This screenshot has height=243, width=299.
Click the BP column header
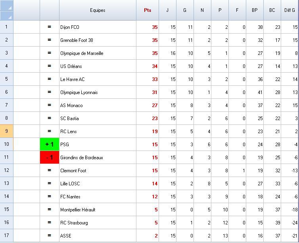click(255, 10)
